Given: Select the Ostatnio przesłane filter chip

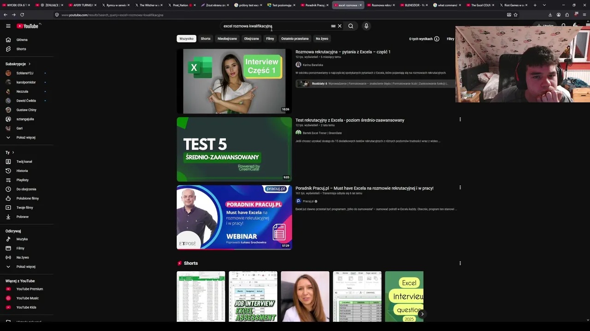Looking at the screenshot, I should pos(295,39).
